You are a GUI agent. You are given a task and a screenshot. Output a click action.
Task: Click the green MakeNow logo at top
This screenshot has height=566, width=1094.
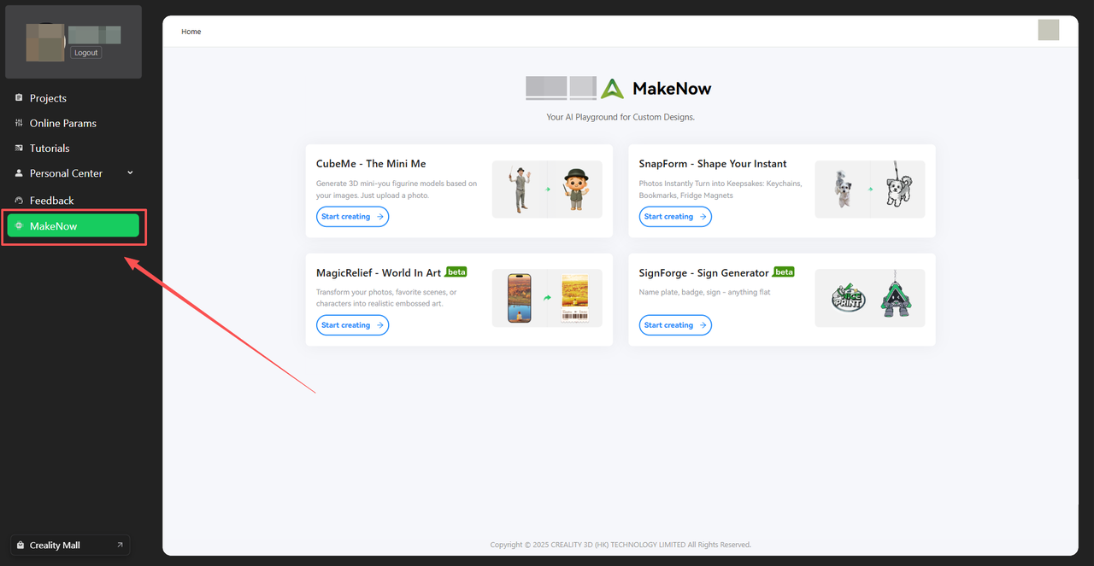coord(612,88)
